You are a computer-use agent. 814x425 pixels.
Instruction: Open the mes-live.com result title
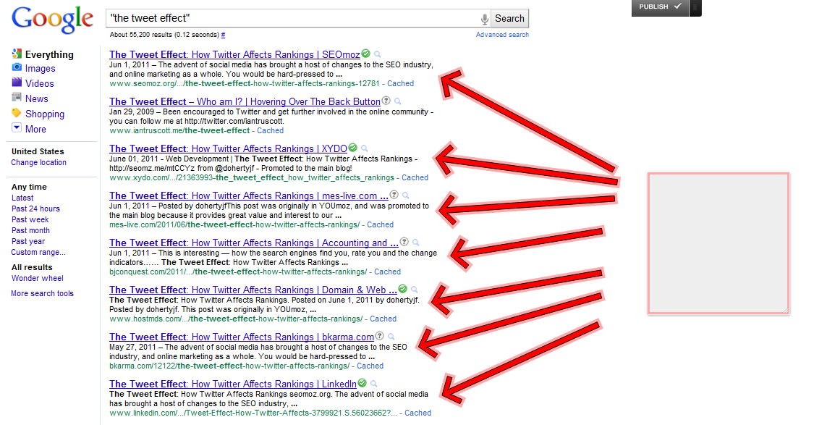pos(249,196)
